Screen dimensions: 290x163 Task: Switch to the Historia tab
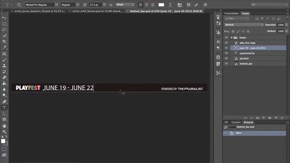(x=248, y=122)
